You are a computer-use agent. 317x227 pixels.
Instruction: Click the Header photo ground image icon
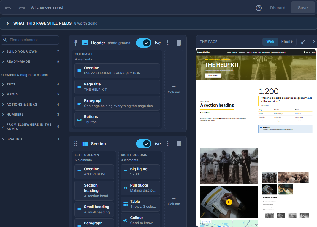pyautogui.click(x=85, y=43)
